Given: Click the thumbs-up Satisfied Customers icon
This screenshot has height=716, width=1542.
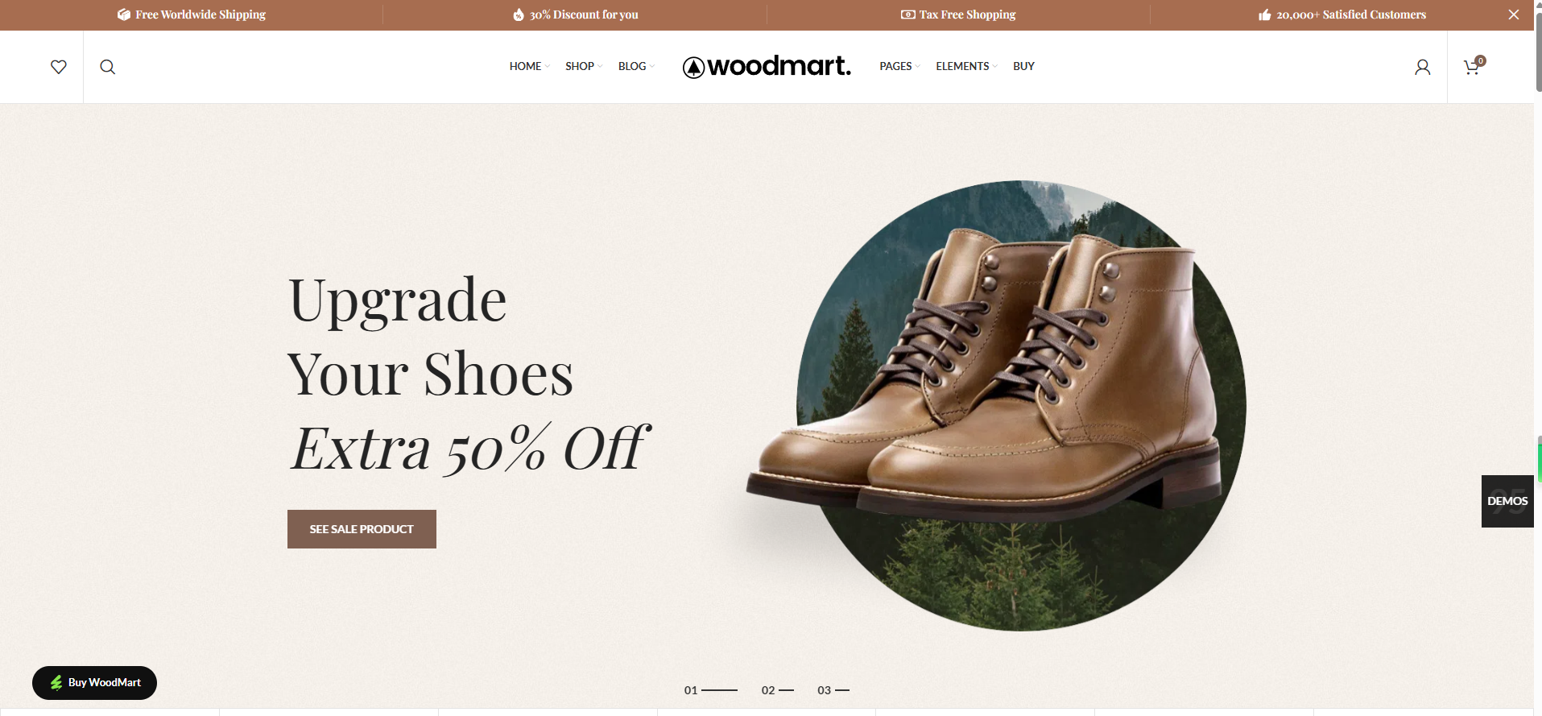Looking at the screenshot, I should pos(1265,14).
